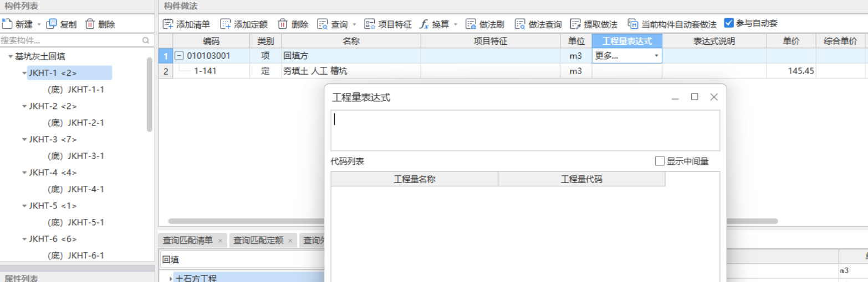This screenshot has height=282, width=868.
Task: Click the 夯填土 人工 槽坑 cell
Action: pyautogui.click(x=351, y=71)
